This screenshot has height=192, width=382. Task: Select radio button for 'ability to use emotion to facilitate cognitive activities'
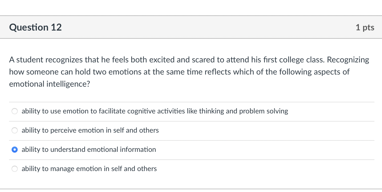[14, 111]
